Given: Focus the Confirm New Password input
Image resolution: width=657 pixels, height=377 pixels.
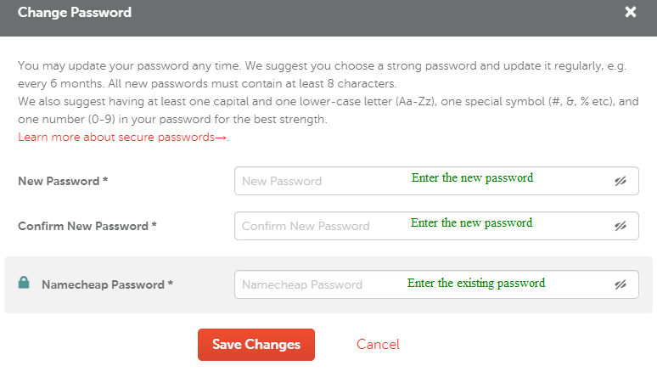Looking at the screenshot, I should [436, 226].
